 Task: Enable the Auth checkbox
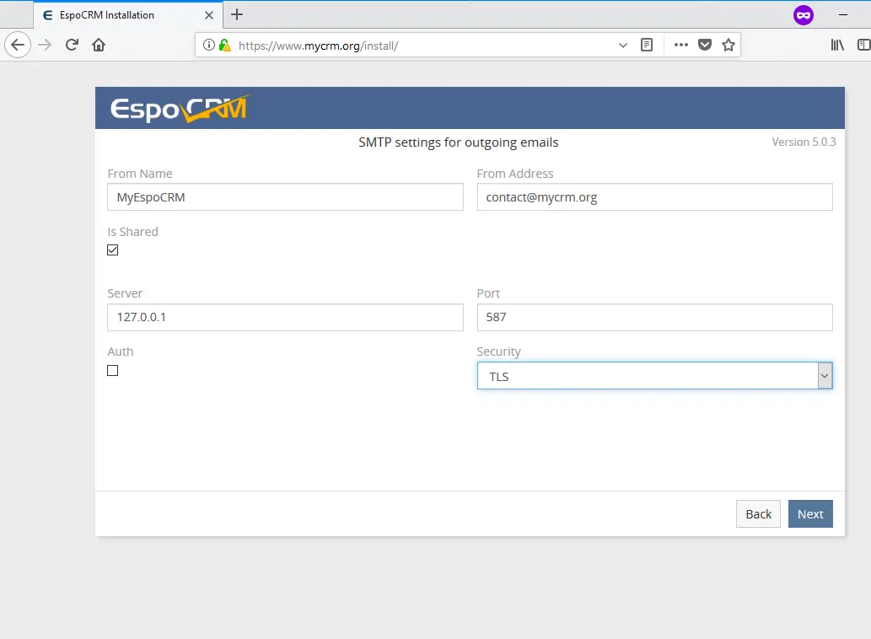(x=113, y=370)
